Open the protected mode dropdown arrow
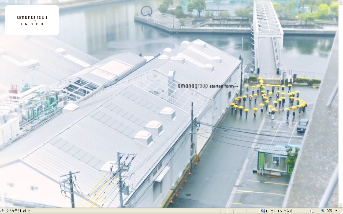The image size is (343, 214). point(316,211)
